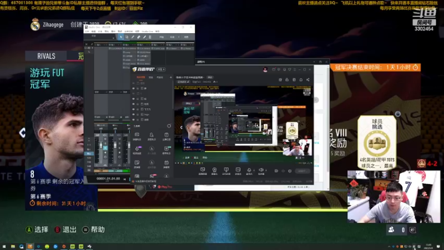This screenshot has width=444, height=250.
Task: Click the 项目 button in Studio One toolbar
Action: (x=186, y=37)
